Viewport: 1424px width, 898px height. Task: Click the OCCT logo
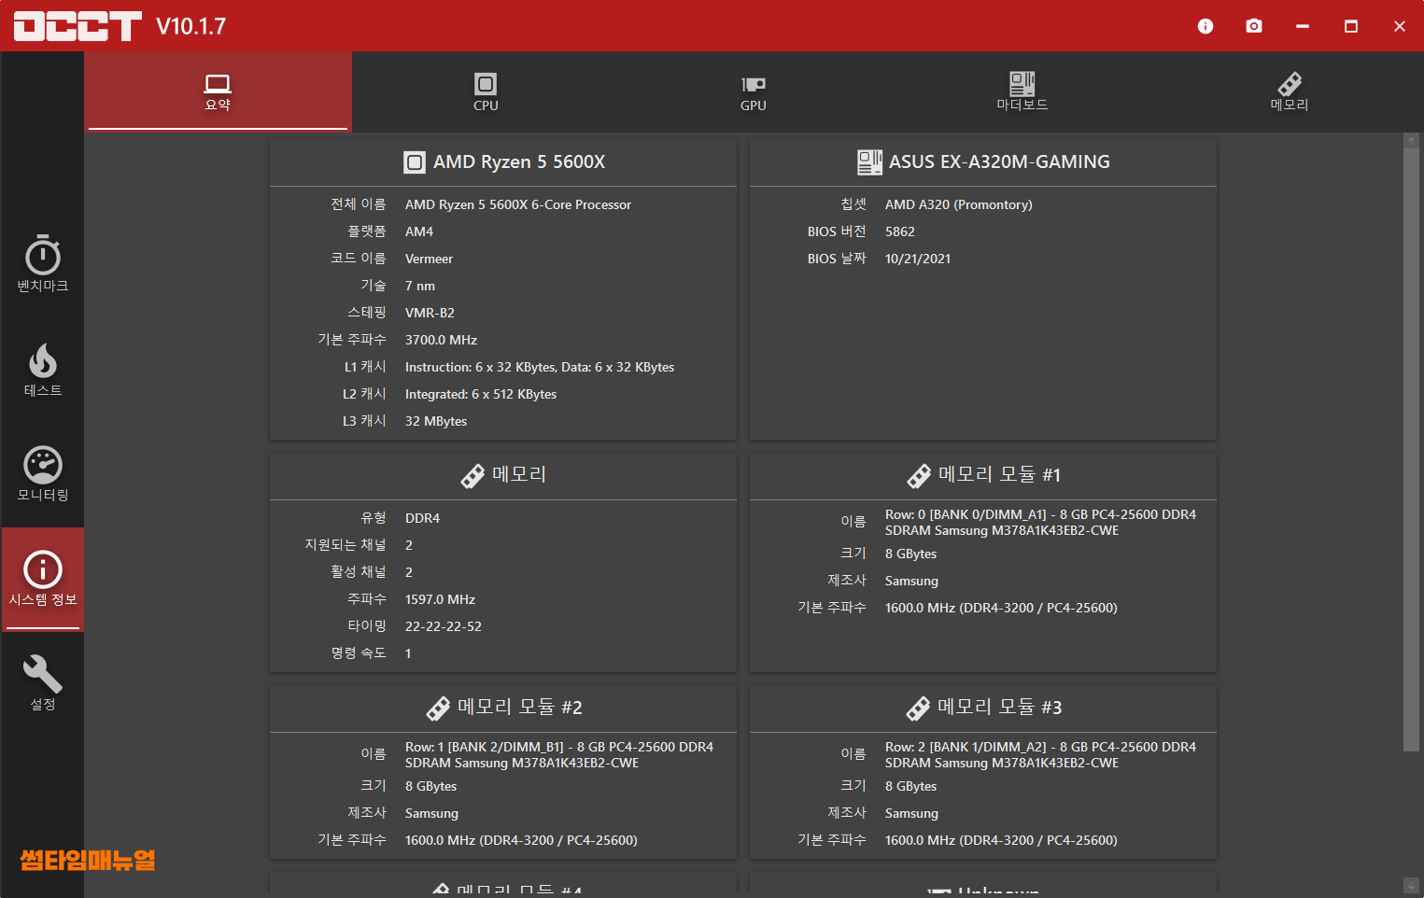(78, 26)
